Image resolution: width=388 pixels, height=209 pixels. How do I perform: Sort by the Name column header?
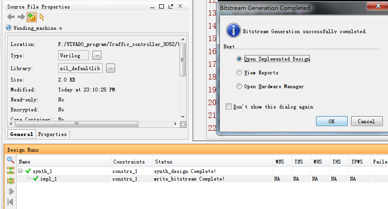pyautogui.click(x=64, y=162)
